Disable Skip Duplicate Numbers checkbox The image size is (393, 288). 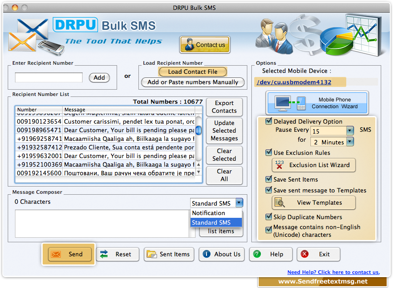click(269, 216)
